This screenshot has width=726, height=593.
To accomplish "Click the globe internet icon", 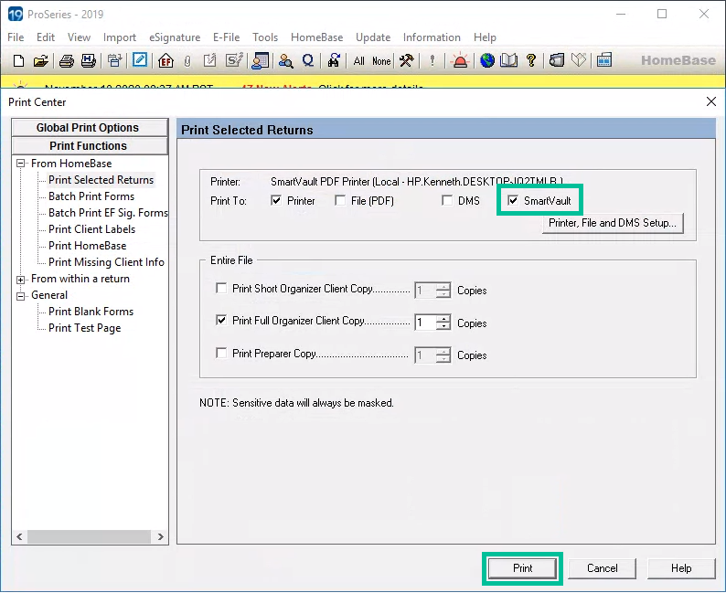I will coord(487,60).
